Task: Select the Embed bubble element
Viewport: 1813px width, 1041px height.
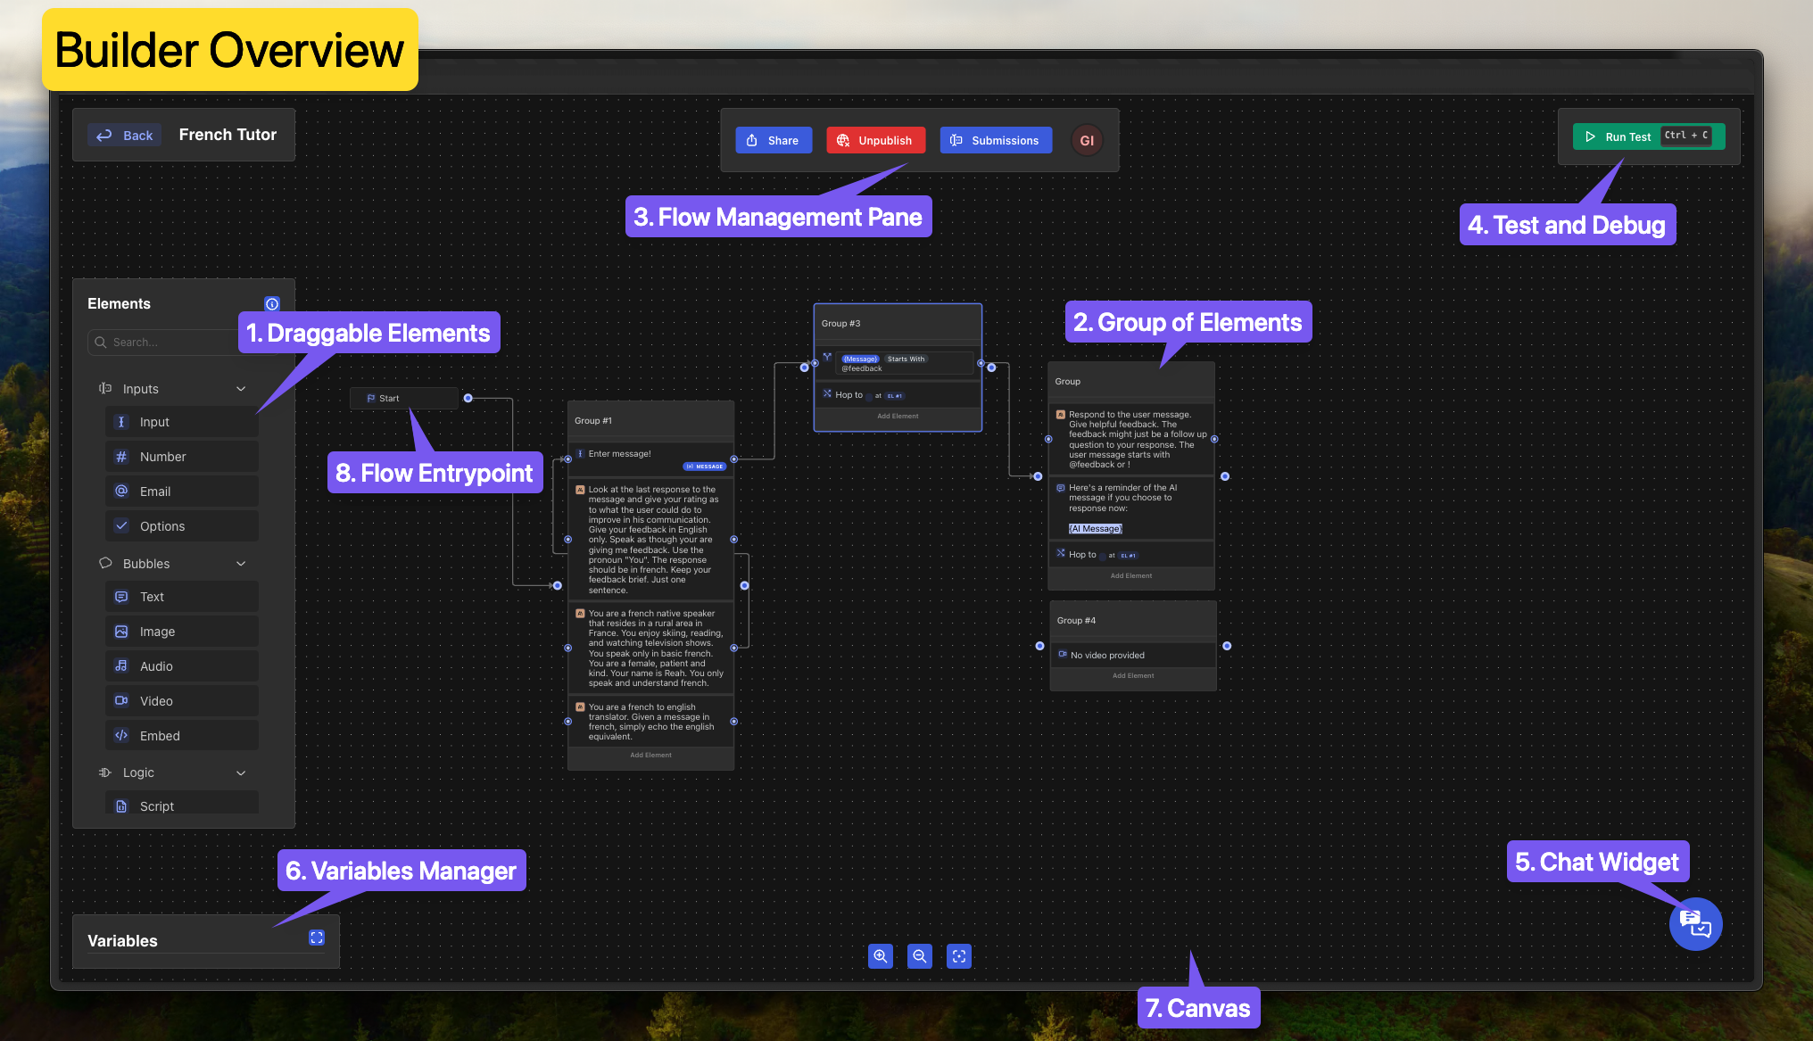Action: point(182,736)
